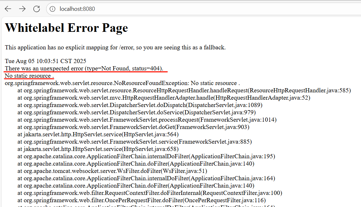Click the 'type=Not Found, status=404' line
The image size is (361, 207).
point(84,68)
